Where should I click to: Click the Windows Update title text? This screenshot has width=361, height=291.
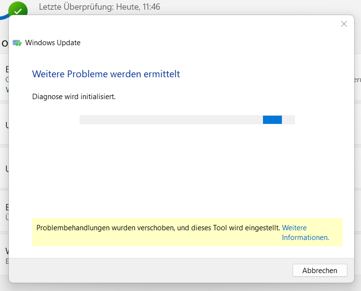53,43
